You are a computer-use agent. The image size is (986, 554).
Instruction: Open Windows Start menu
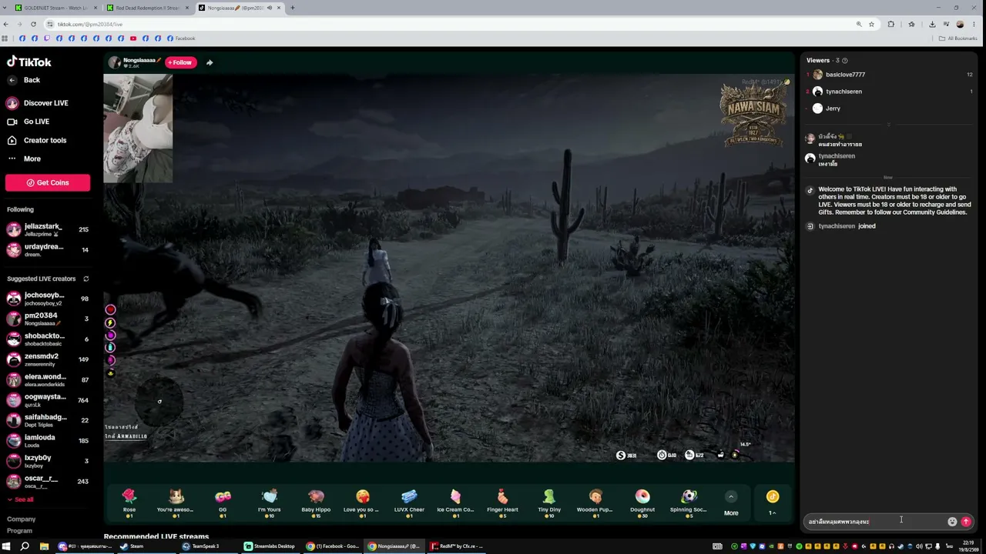[x=6, y=546]
